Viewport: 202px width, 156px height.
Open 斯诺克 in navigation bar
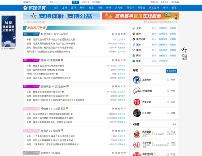click(x=141, y=7)
